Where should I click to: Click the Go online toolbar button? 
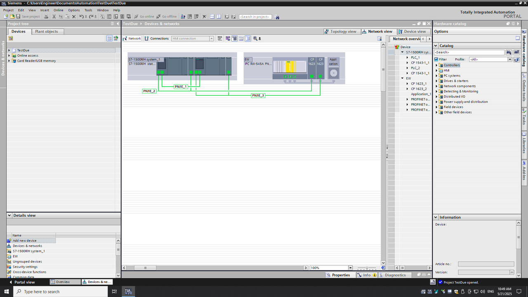pos(144,16)
